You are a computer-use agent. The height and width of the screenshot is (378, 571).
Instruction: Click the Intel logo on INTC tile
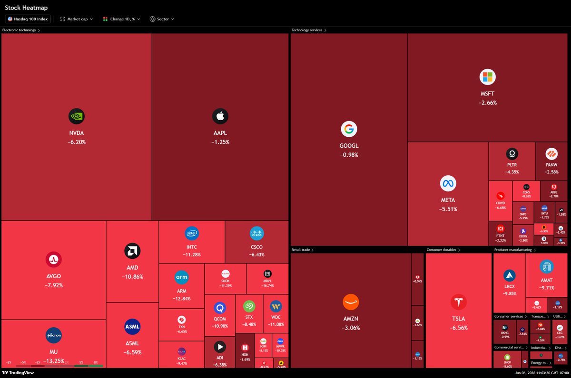click(192, 233)
